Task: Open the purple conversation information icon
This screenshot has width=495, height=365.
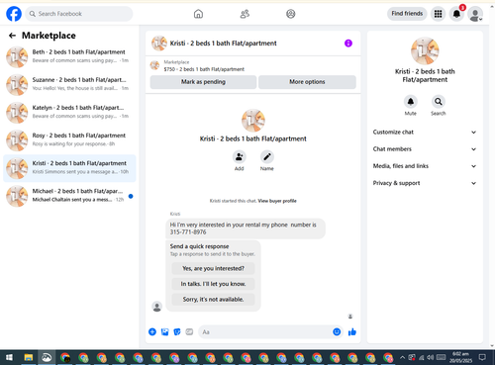Action: tap(348, 44)
